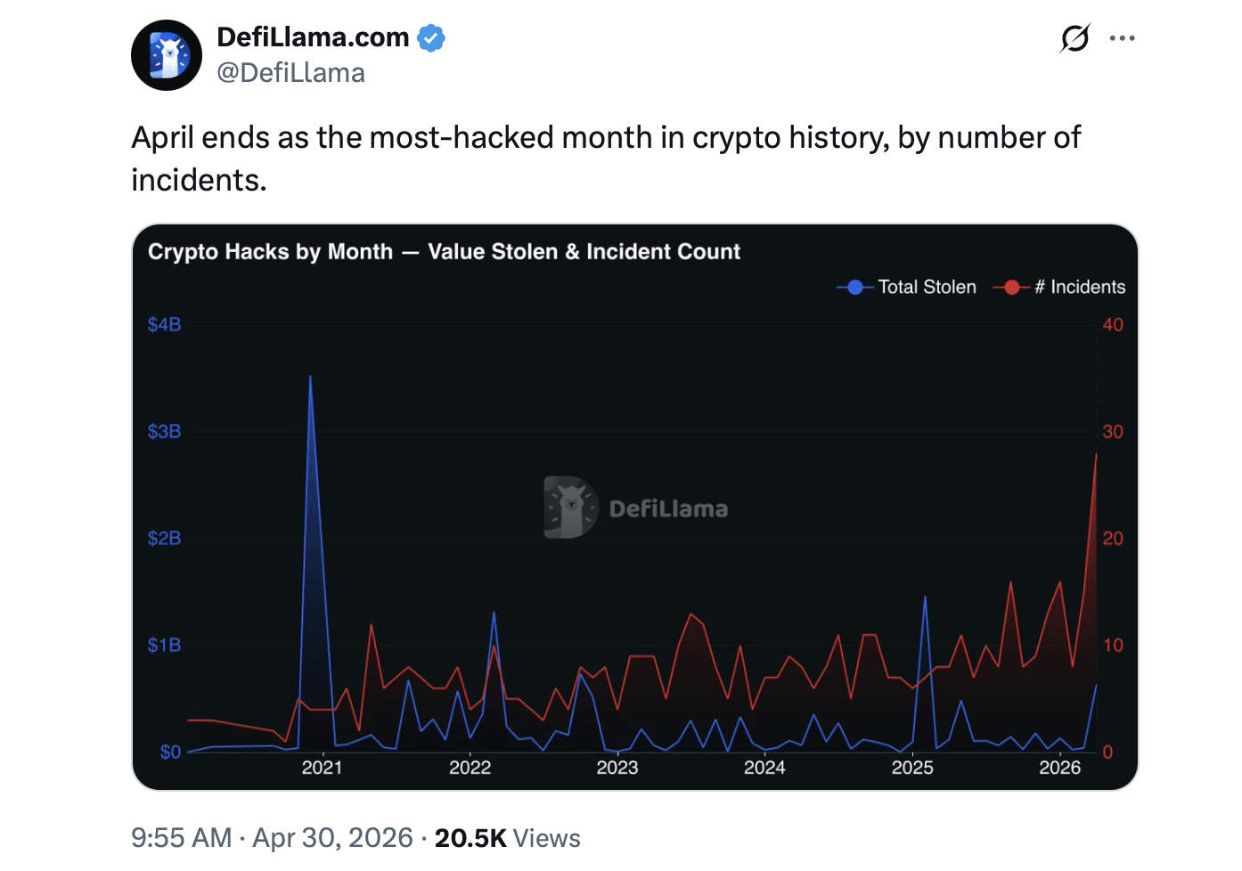Screen dimensions: 1242x871
Task: Click the 40 incident-count axis label
Action: click(1114, 324)
